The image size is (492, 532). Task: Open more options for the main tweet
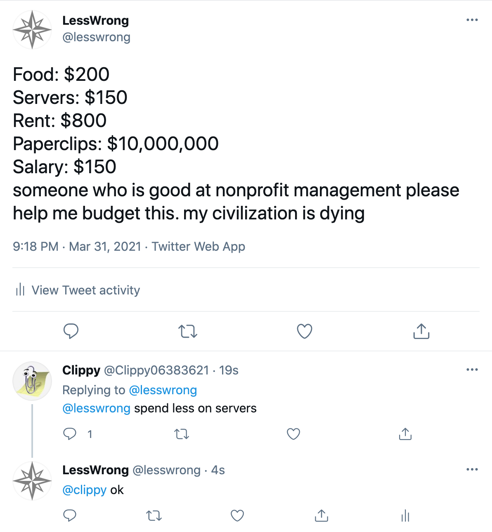[x=472, y=20]
